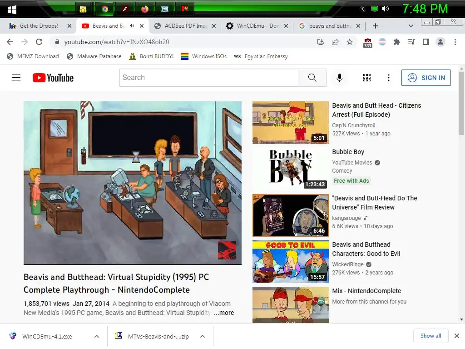Viewport: 465px width, 349px height.
Task: Launch Firefox from the taskbar
Action: tap(145, 9)
